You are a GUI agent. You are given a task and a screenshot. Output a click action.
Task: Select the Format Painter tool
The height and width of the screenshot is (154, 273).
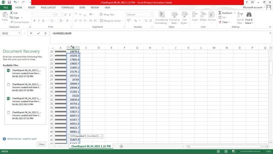(x=20, y=22)
